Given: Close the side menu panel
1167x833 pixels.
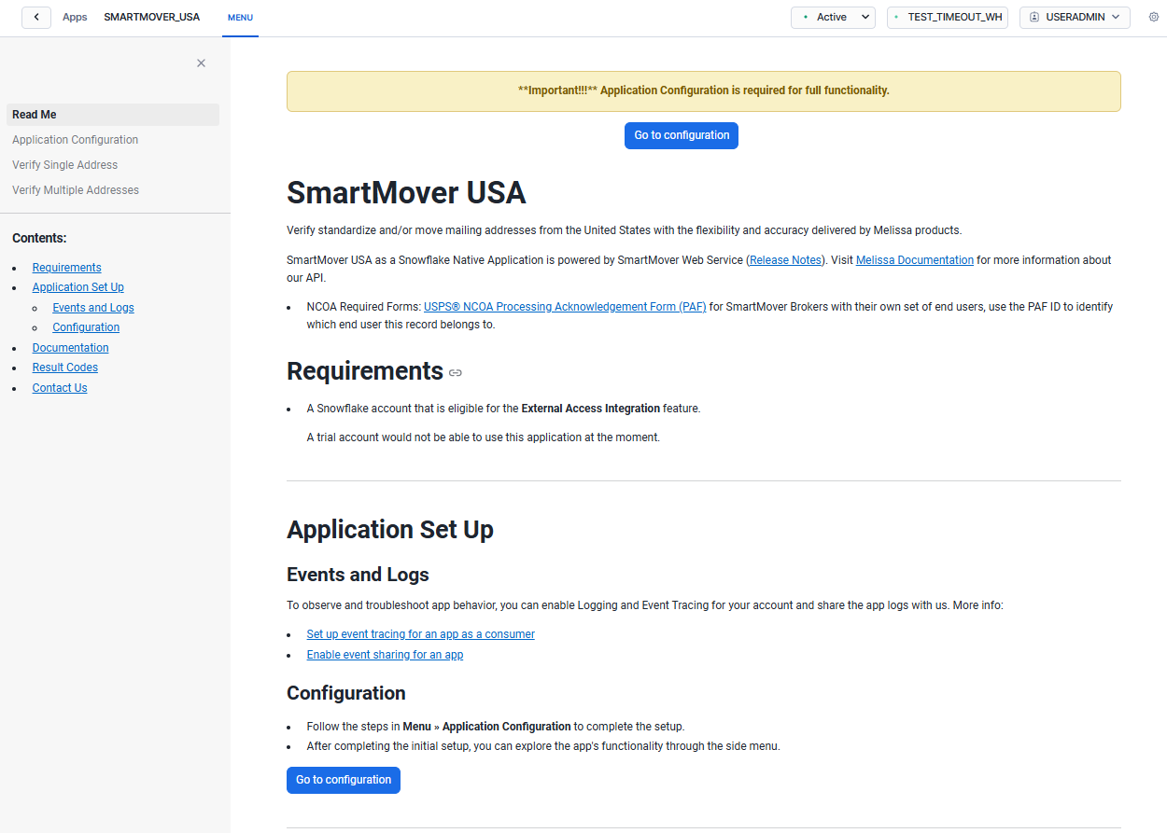Looking at the screenshot, I should point(201,63).
